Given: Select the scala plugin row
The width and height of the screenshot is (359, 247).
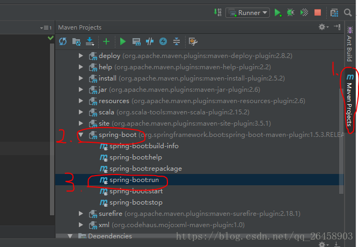Looking at the screenshot, I should pos(200,112).
